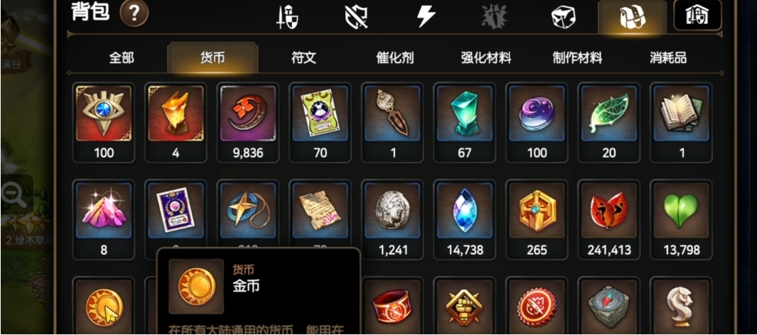Open the dice cube icon tab
Viewport: 757px width, 335px height.
click(564, 17)
